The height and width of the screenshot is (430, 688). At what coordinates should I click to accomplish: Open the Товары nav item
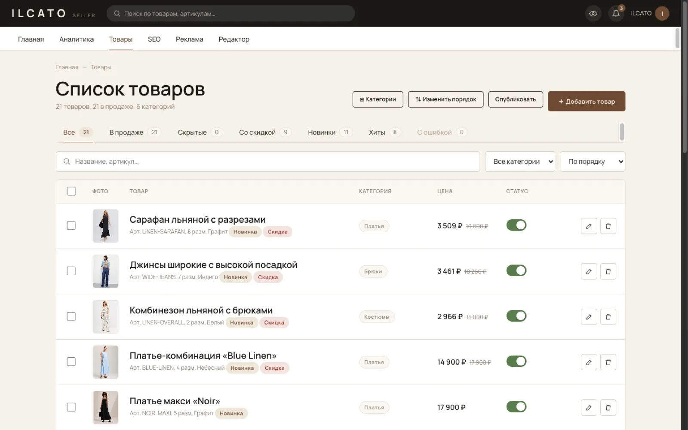coord(121,39)
